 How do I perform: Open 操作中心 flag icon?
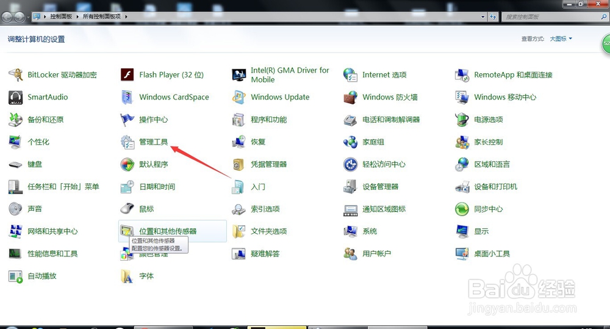(x=127, y=120)
